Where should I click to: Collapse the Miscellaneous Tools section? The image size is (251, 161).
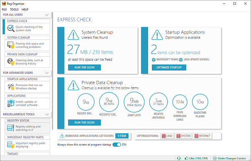point(47,114)
